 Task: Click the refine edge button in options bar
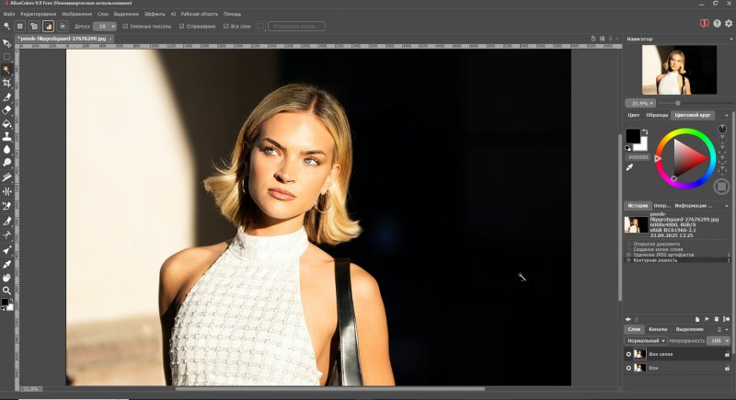click(296, 27)
